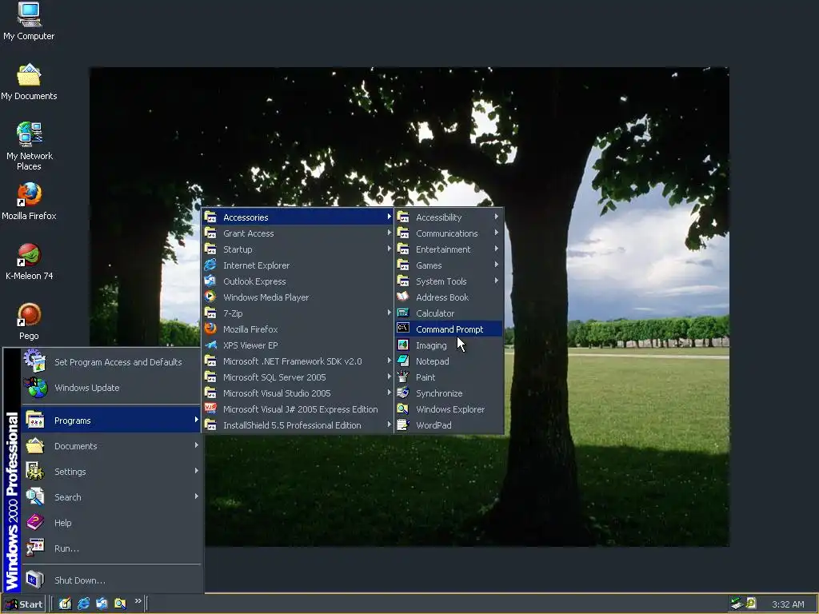Select Accessories in the Programs menu
The image size is (819, 614).
tap(298, 217)
